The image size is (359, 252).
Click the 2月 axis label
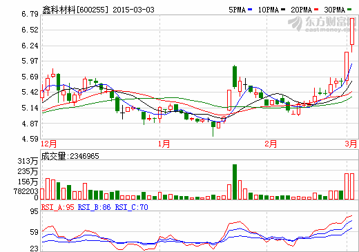pos(271,144)
